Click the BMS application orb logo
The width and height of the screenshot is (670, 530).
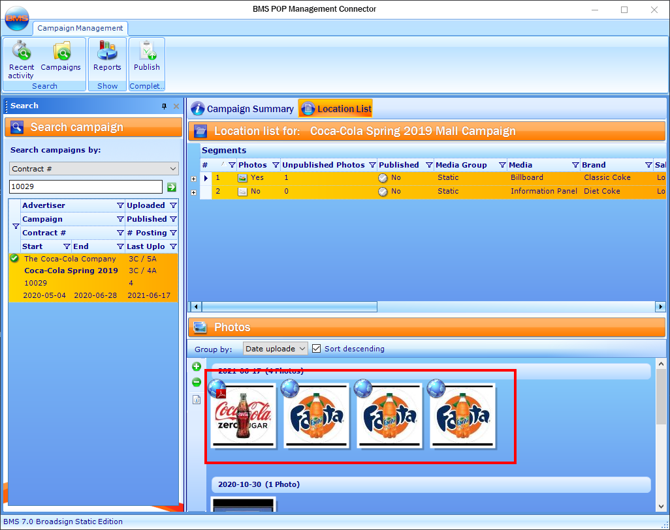(17, 18)
